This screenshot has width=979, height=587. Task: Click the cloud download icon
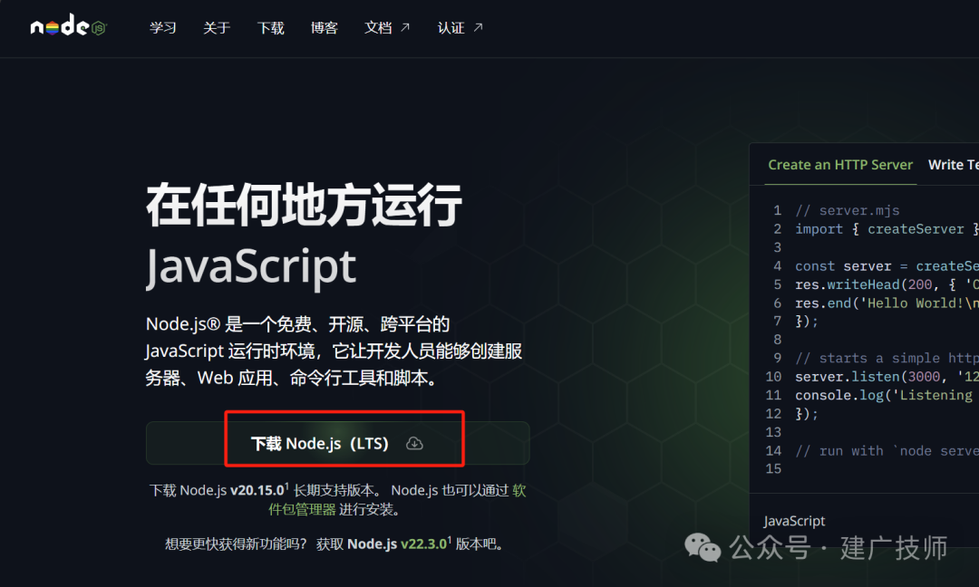pos(414,444)
